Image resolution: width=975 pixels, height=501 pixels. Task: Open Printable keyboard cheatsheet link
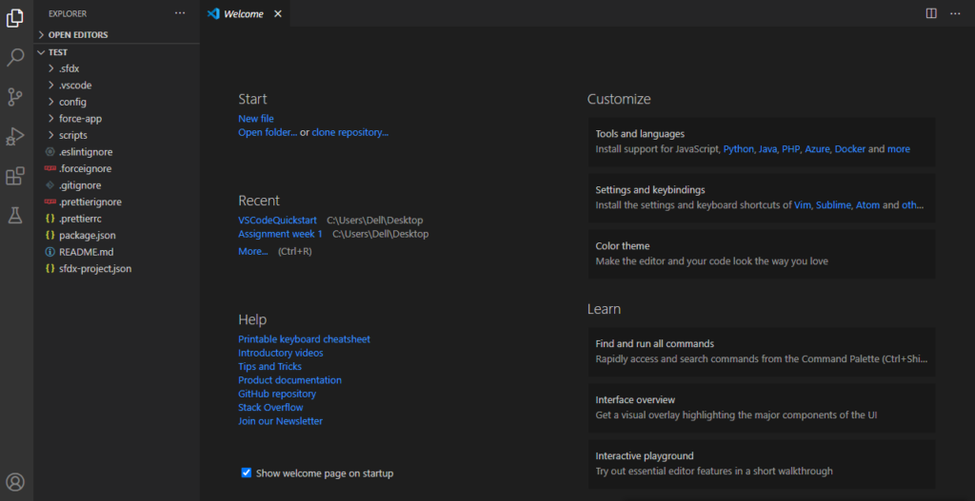click(304, 339)
